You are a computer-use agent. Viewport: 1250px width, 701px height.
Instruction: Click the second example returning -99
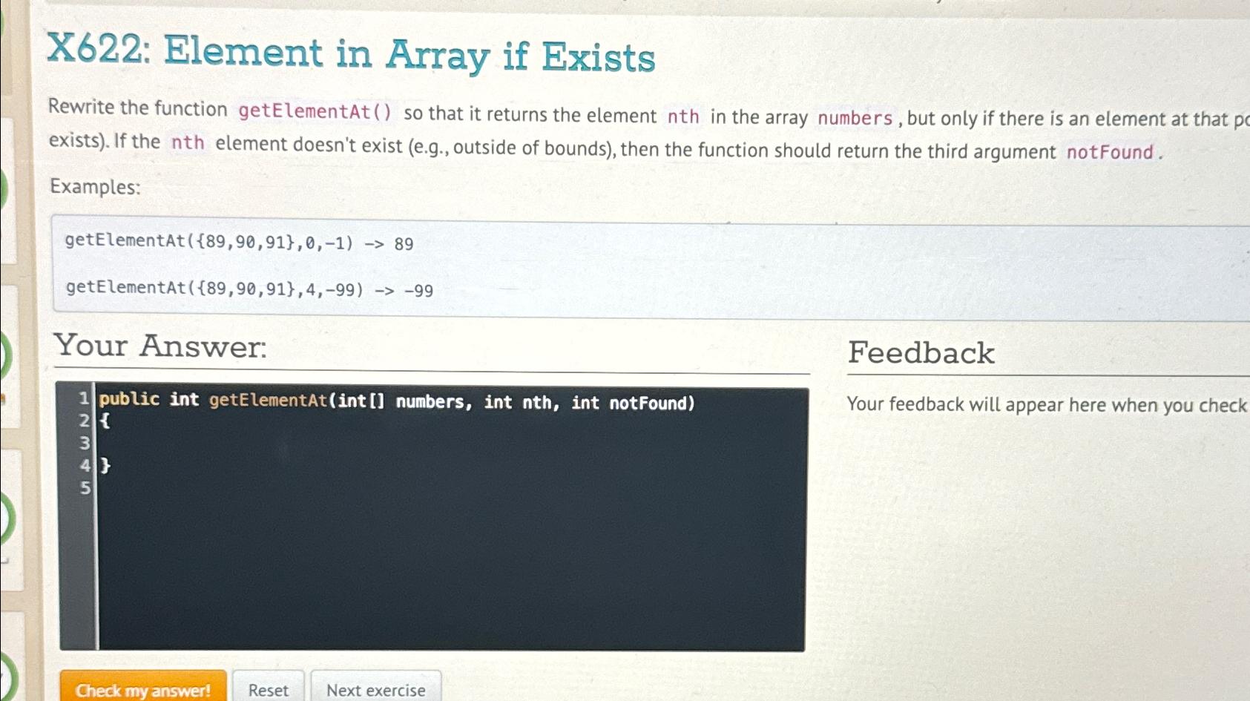(247, 288)
